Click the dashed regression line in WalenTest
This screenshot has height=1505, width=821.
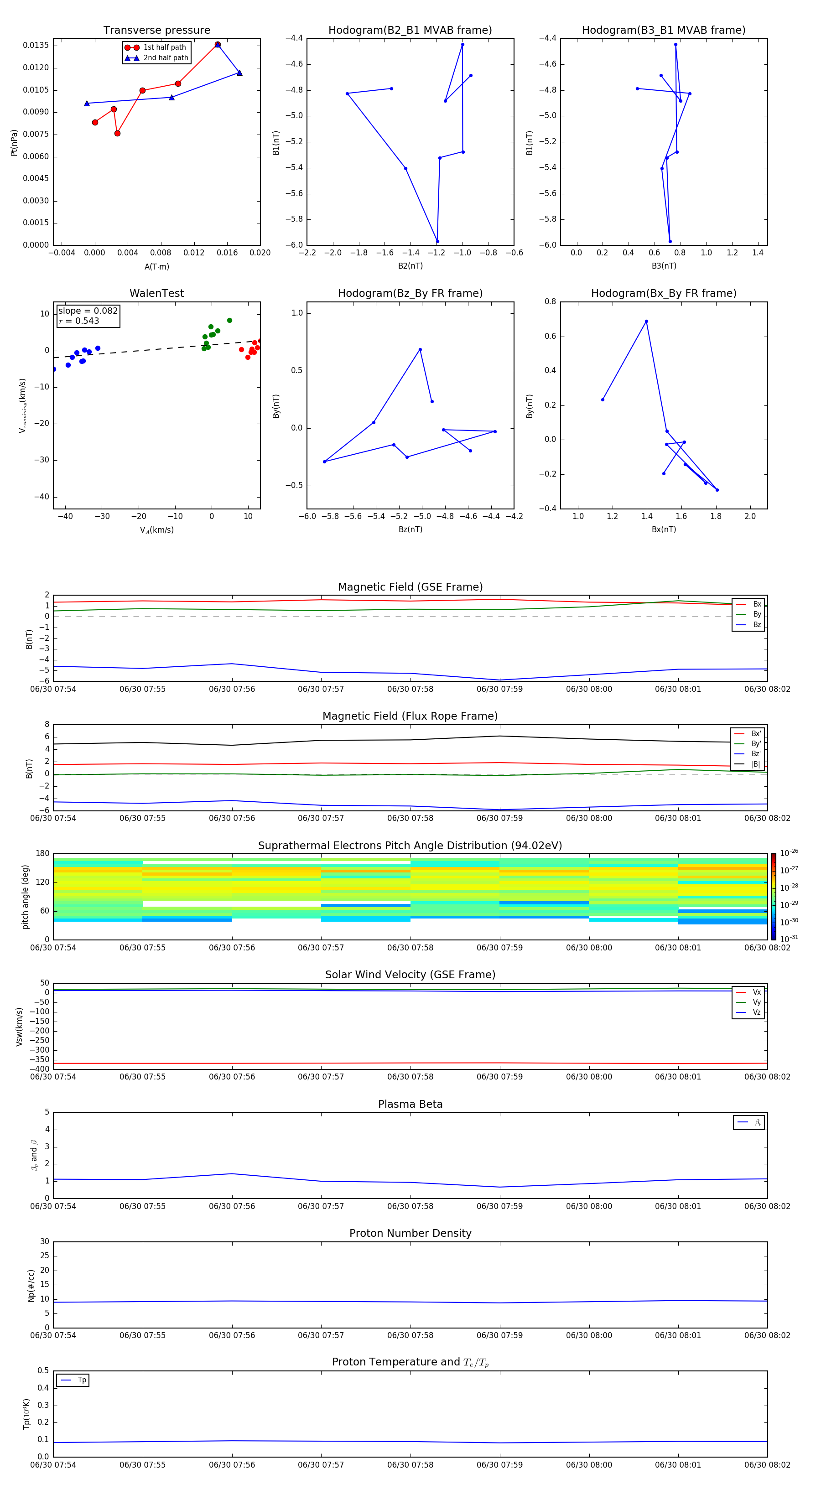coord(156,349)
